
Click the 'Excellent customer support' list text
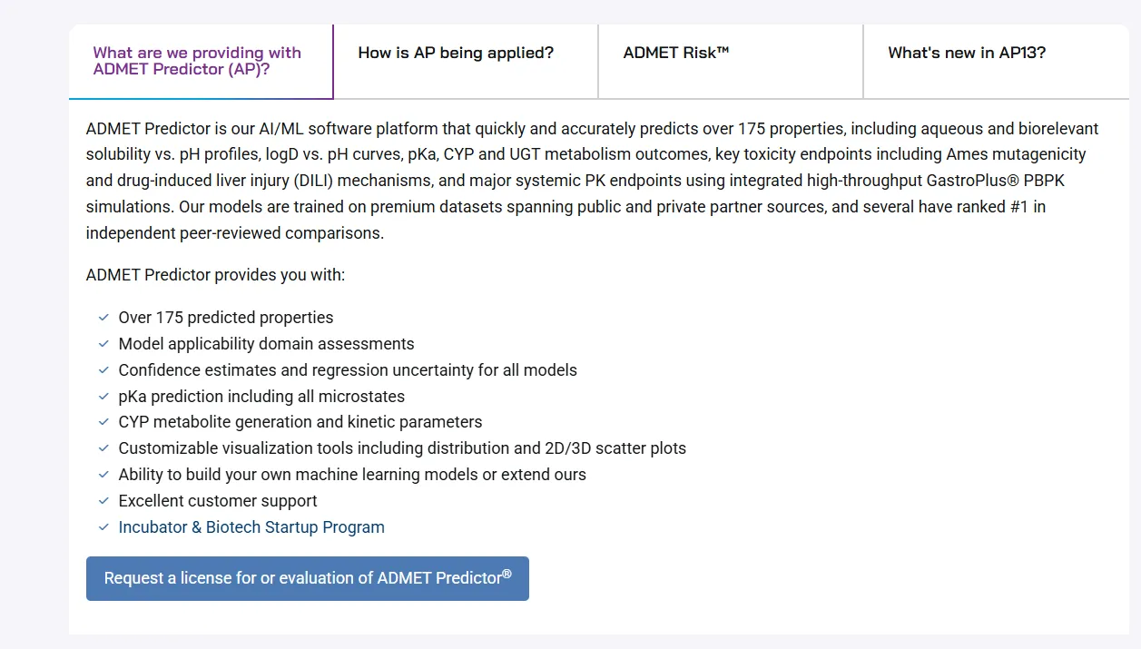point(218,501)
